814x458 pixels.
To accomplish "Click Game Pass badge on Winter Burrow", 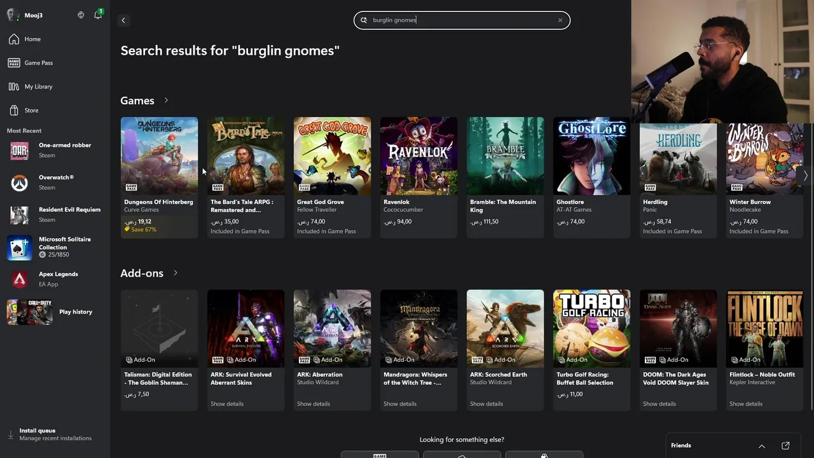I will 736,188.
